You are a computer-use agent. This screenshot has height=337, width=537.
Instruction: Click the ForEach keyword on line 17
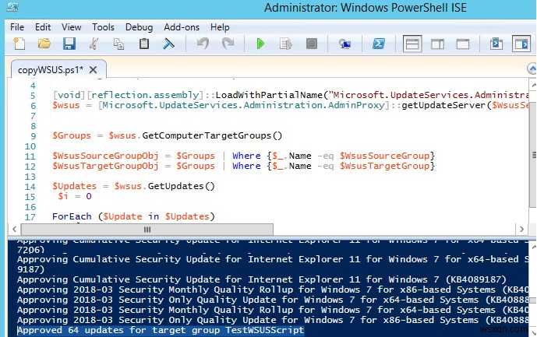tap(72, 216)
